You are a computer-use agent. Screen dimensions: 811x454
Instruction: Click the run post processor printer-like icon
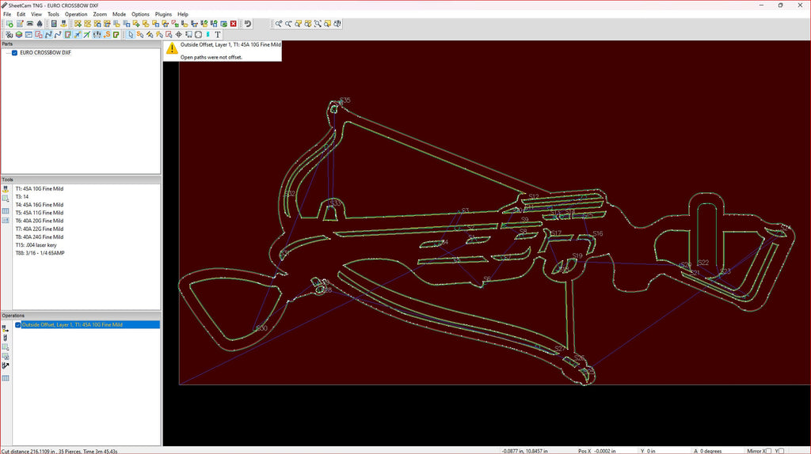(x=30, y=24)
